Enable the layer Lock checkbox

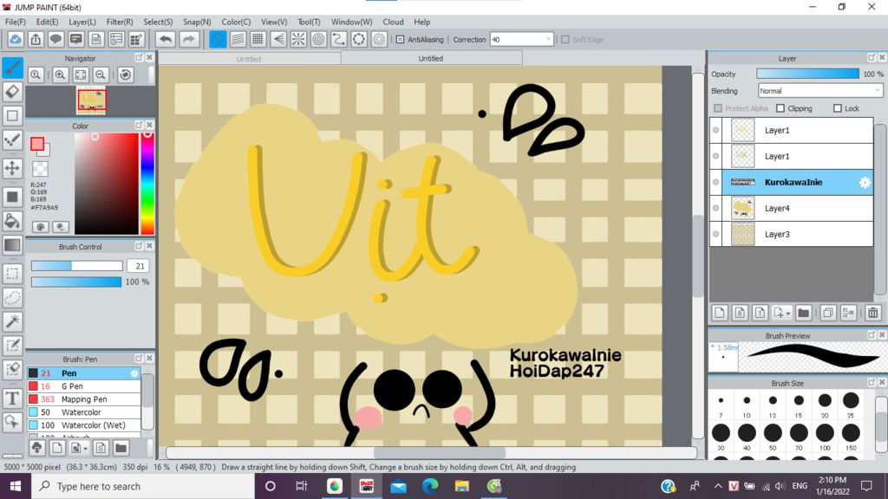(838, 108)
